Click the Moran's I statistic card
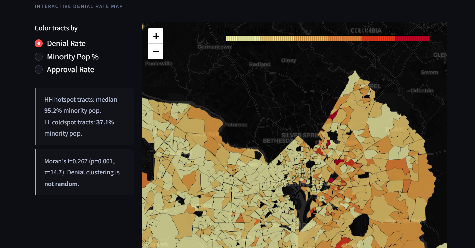Screen dimensions: 475x248 coord(84,172)
